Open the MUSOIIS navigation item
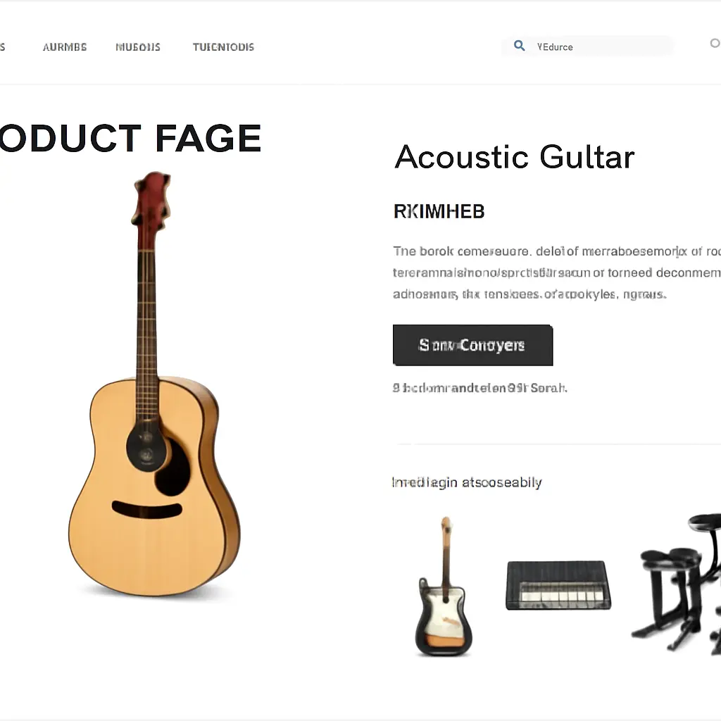 (x=138, y=47)
